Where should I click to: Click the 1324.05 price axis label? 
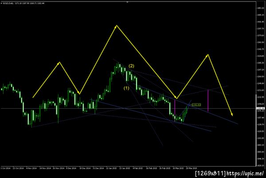[260, 56]
